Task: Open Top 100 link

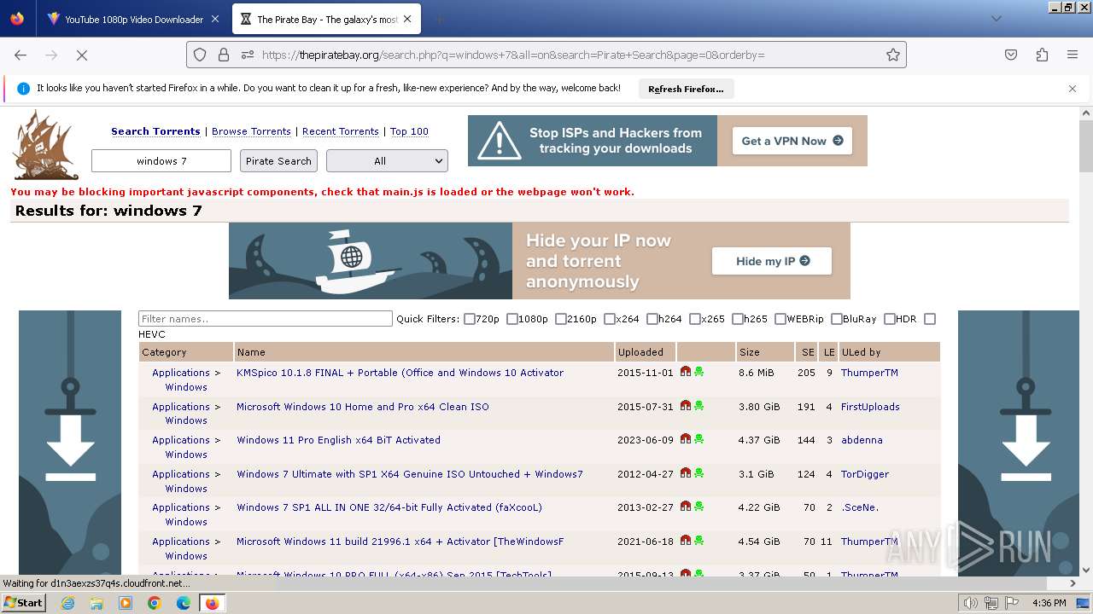Action: pos(409,131)
